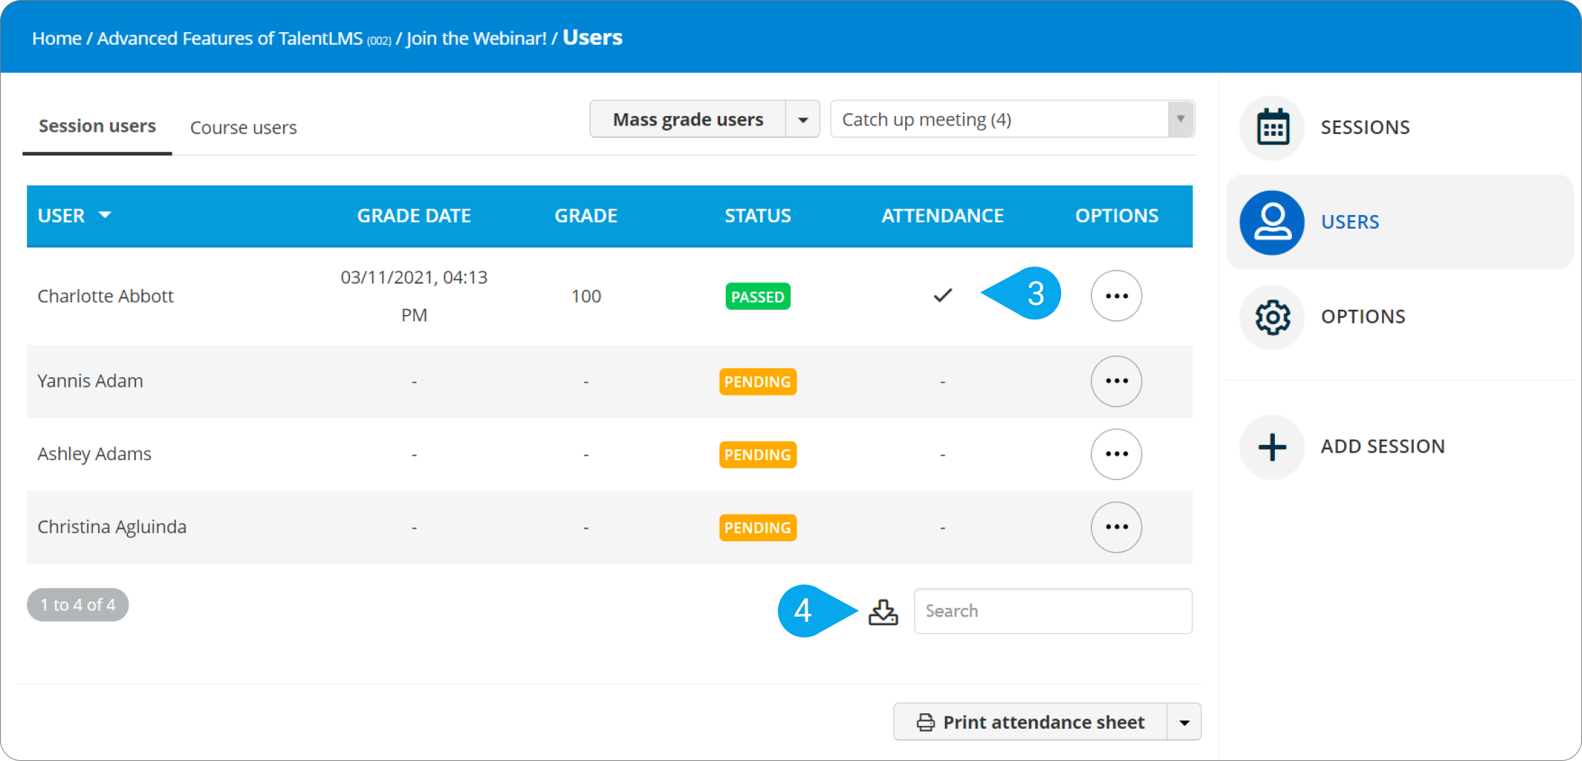1582x761 pixels.
Task: Click the printer icon on attendance button
Action: 926,723
